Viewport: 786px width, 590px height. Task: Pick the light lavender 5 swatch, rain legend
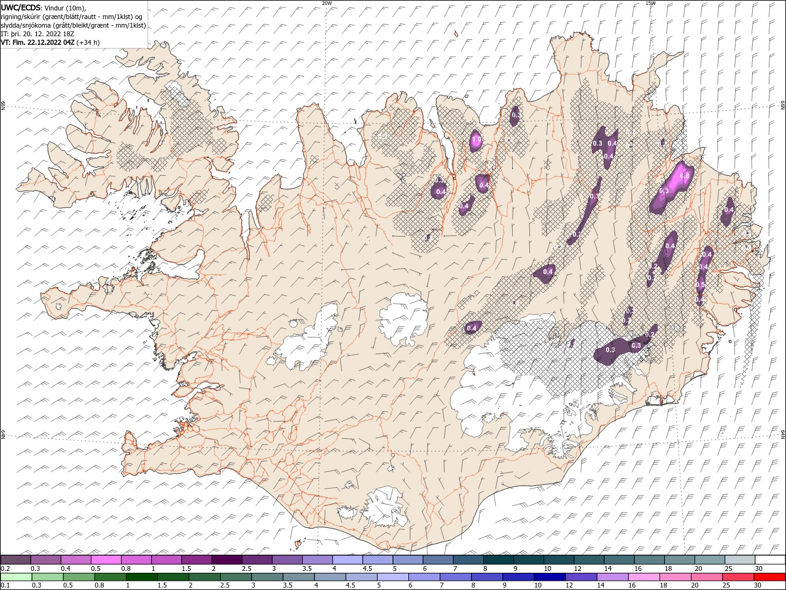pyautogui.click(x=392, y=577)
